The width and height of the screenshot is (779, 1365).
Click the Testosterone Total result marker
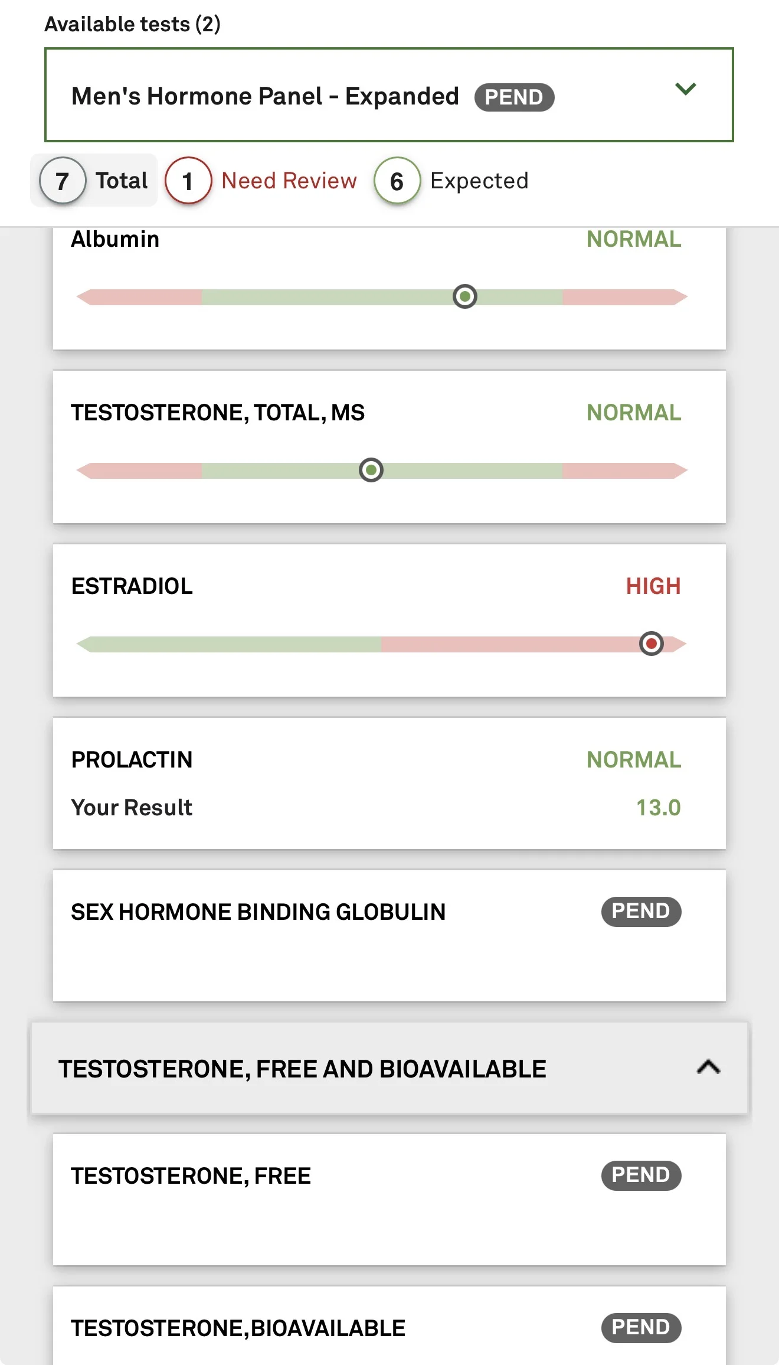click(371, 470)
